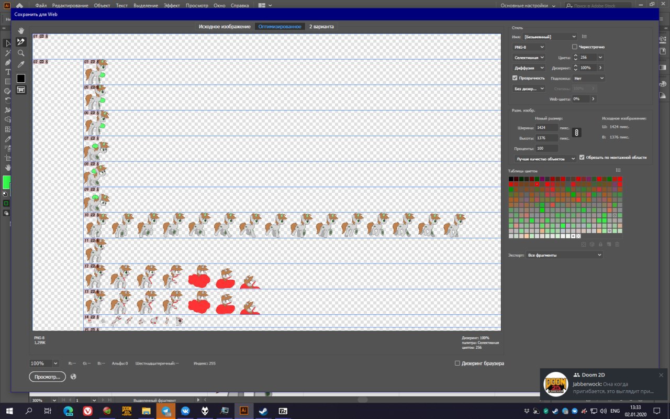Open the Основные настройки workspace selector
Image resolution: width=670 pixels, height=419 pixels.
coord(529,5)
